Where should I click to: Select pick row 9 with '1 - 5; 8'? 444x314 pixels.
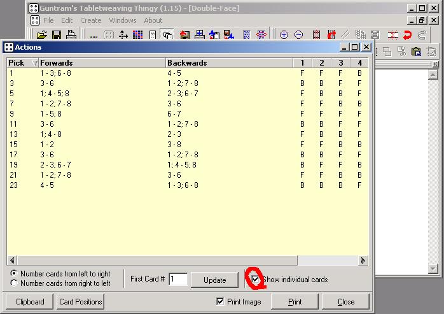click(x=188, y=114)
